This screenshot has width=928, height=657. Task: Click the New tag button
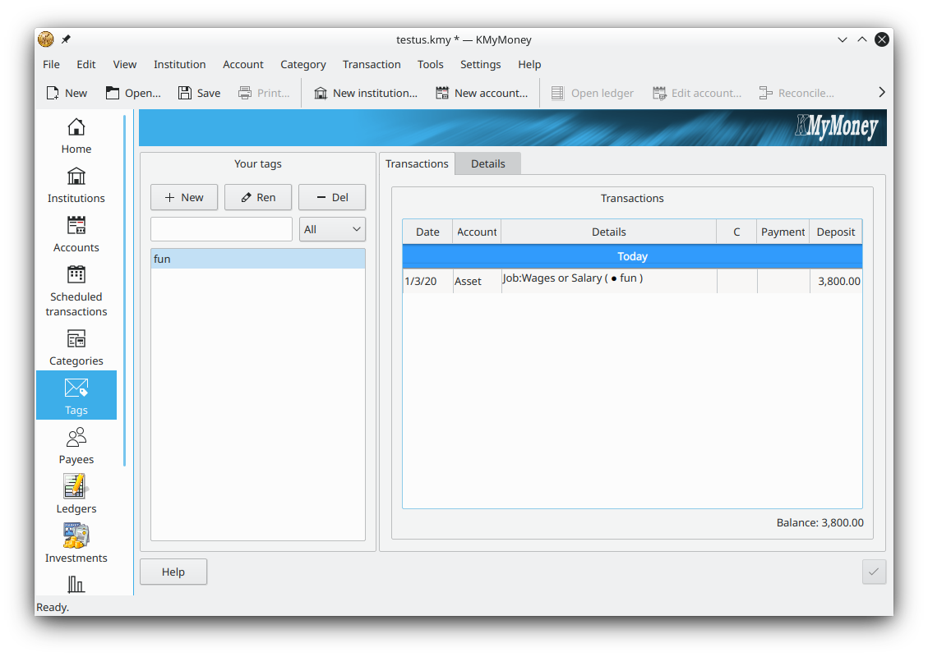[184, 197]
